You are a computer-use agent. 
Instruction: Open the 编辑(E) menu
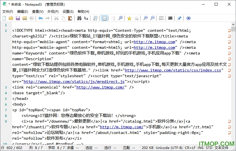(22, 12)
